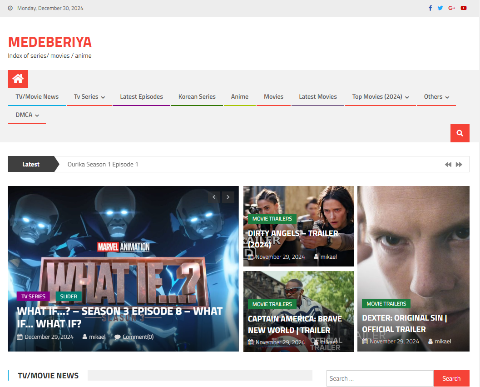Go to next slide in featured slider
The height and width of the screenshot is (387, 480).
coord(228,197)
